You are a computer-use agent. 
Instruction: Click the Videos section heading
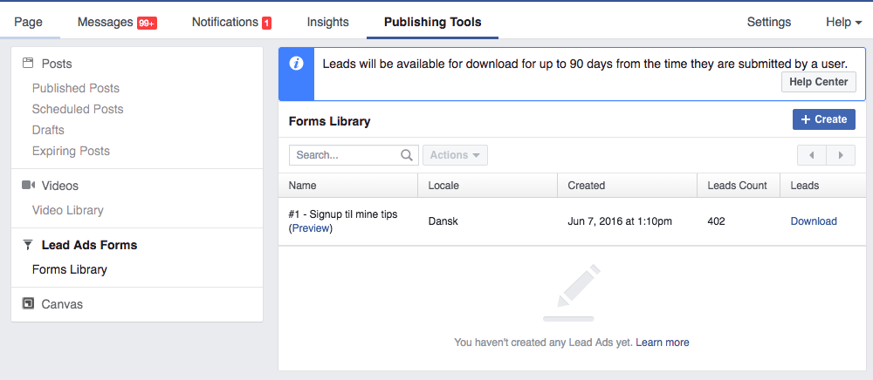[60, 186]
